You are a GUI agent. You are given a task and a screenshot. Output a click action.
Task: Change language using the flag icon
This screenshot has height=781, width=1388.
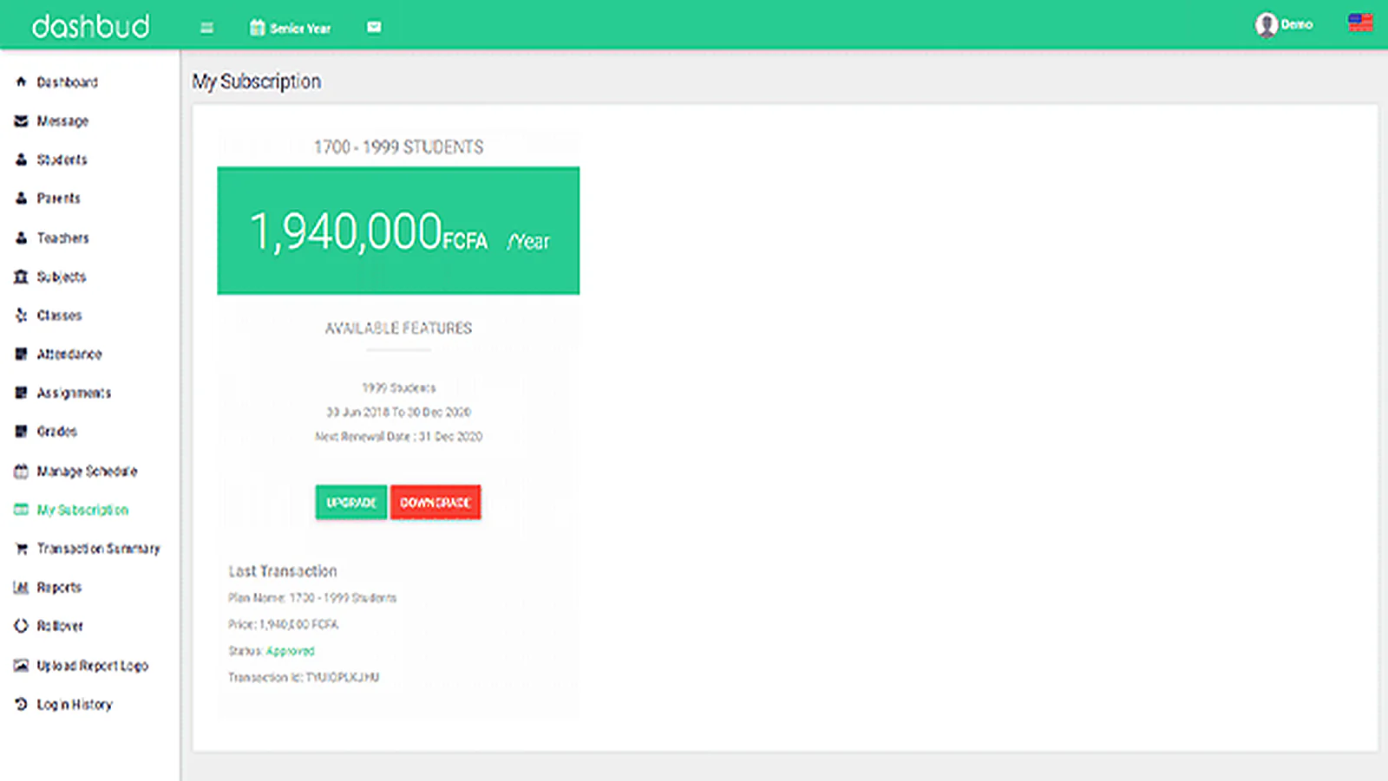(1360, 23)
